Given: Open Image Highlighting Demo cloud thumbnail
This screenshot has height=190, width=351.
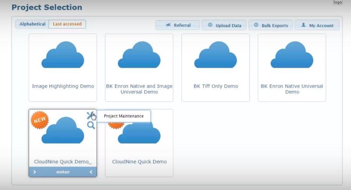Looking at the screenshot, I should point(63,55).
